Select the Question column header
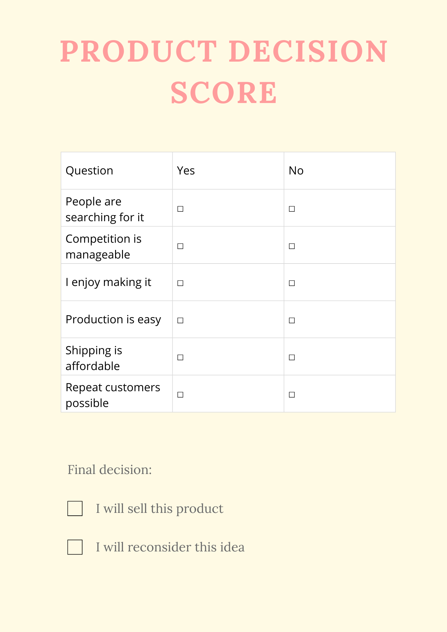447x632 pixels. pos(89,171)
